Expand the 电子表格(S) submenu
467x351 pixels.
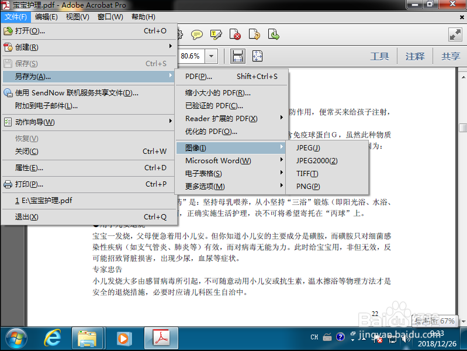(231, 174)
